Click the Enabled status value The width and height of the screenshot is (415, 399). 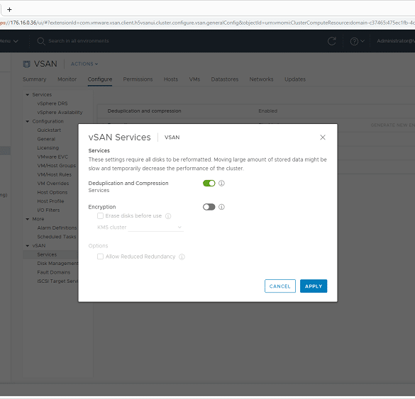[x=268, y=111]
